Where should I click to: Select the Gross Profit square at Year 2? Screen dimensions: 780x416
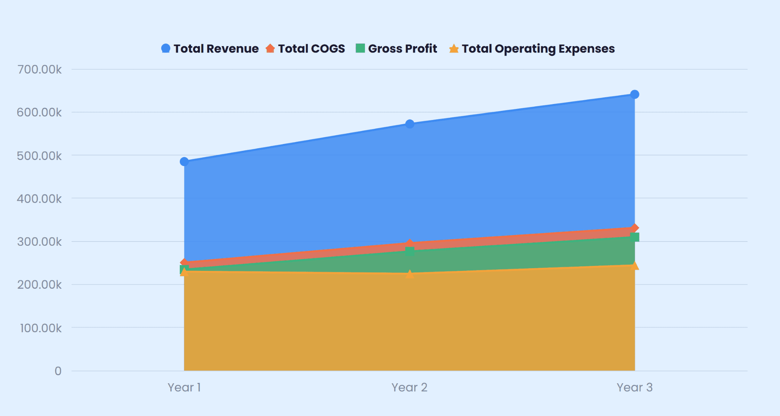pyautogui.click(x=410, y=251)
